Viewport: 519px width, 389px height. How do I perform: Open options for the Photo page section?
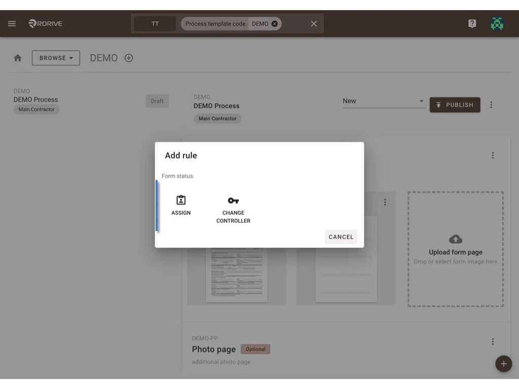point(493,340)
